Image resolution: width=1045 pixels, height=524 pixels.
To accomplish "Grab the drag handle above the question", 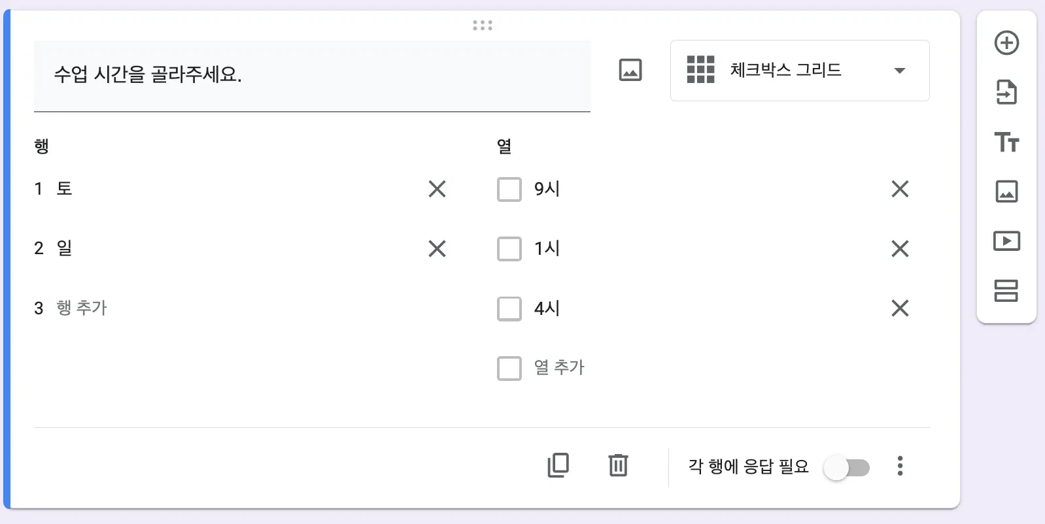I will (x=483, y=25).
